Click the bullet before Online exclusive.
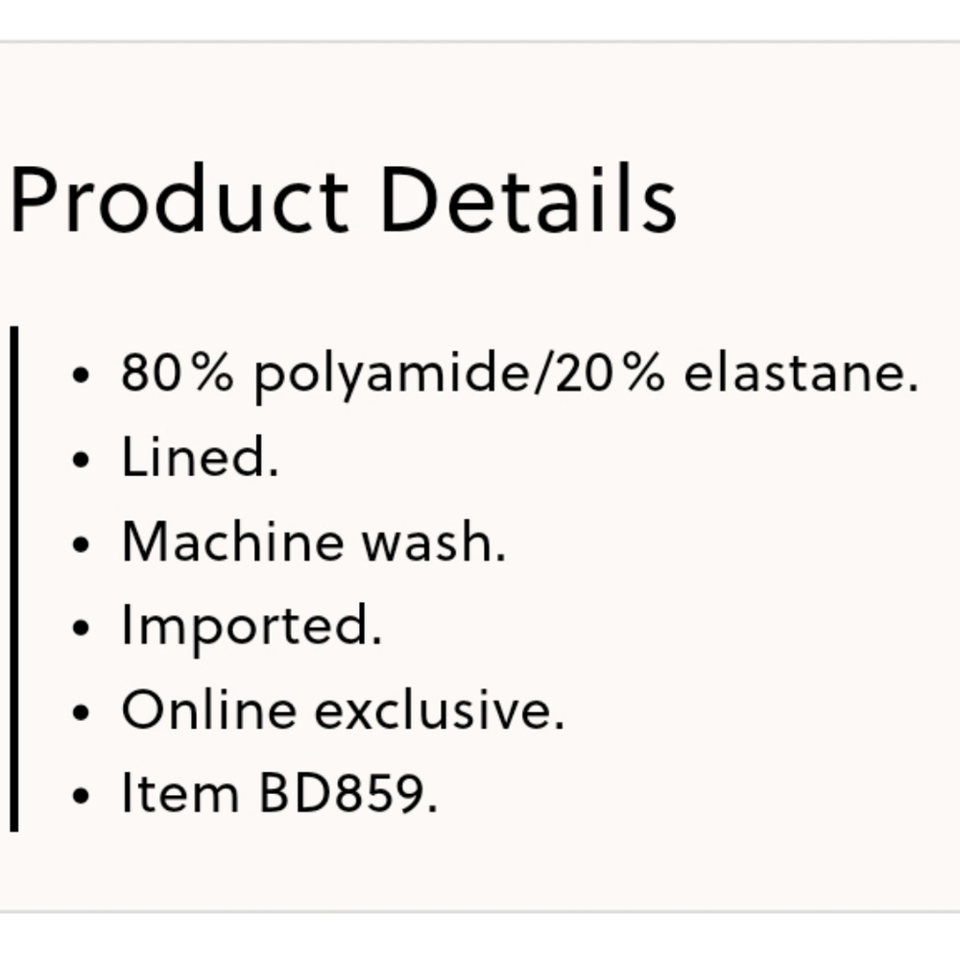Image resolution: width=960 pixels, height=960 pixels. 81,712
